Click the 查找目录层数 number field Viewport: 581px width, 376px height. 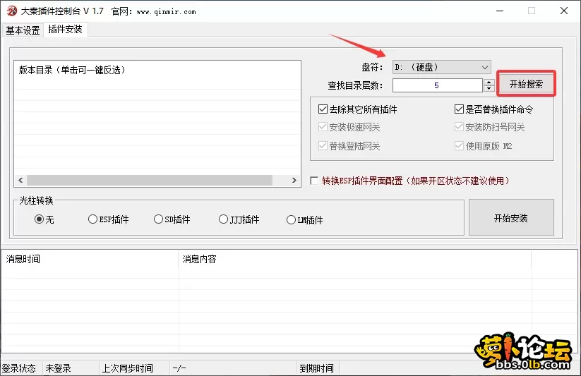(x=437, y=85)
